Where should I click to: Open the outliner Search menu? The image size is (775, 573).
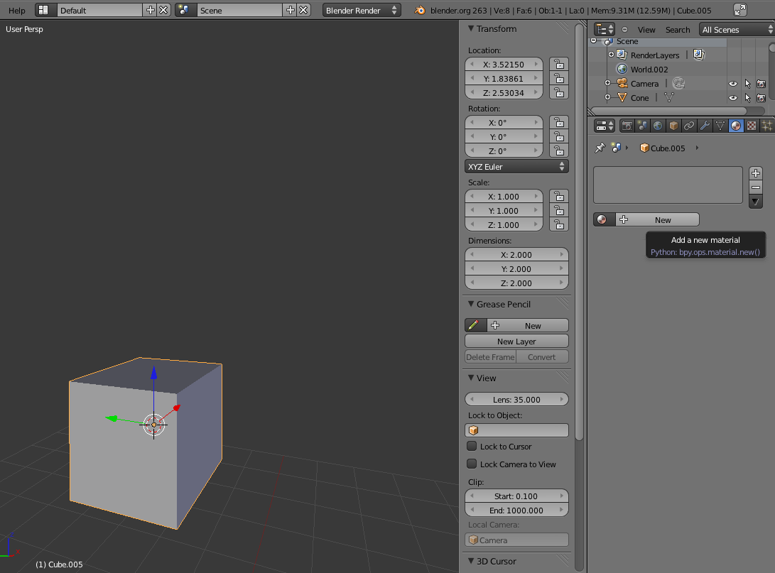(677, 30)
